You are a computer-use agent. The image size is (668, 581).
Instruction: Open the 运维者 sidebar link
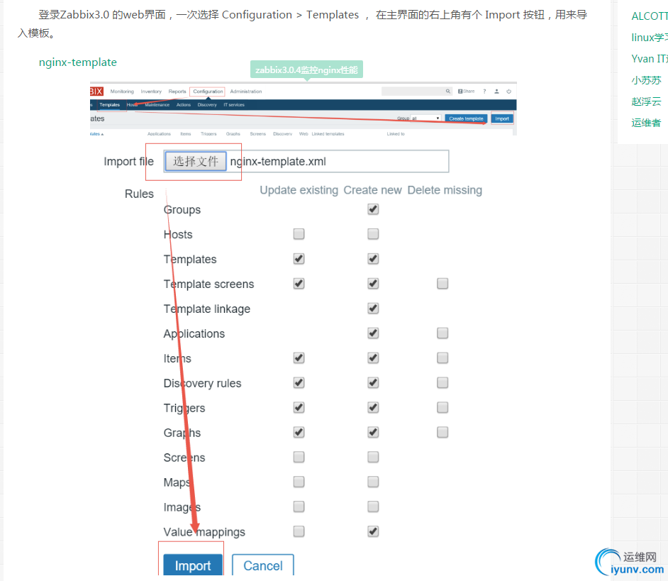[646, 123]
